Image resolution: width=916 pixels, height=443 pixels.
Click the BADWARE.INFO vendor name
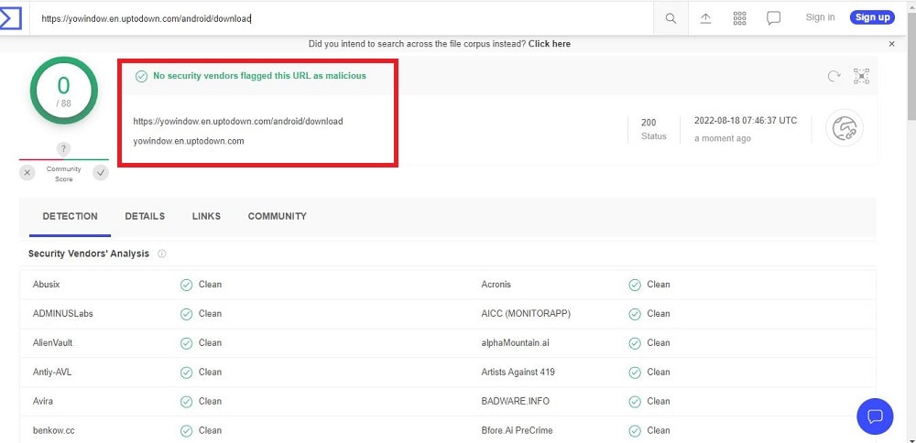click(x=515, y=401)
